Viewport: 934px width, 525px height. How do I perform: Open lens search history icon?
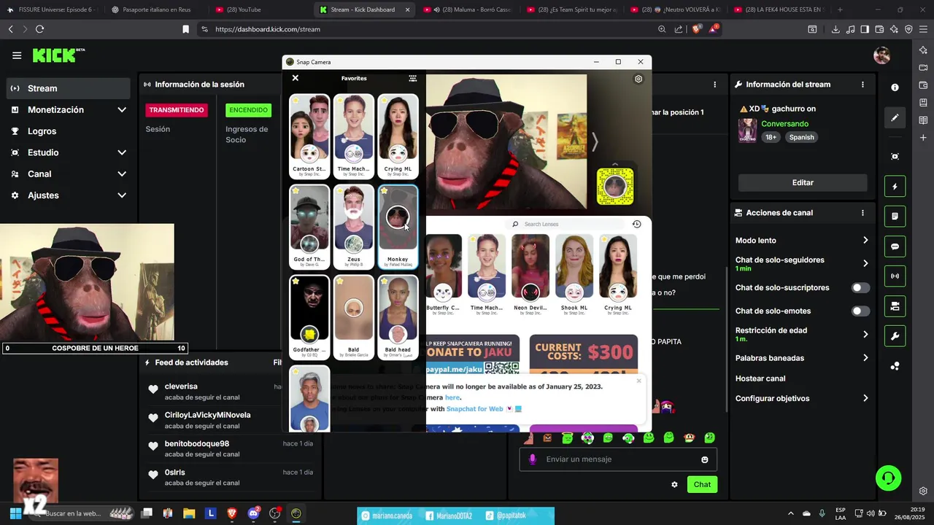pos(636,224)
